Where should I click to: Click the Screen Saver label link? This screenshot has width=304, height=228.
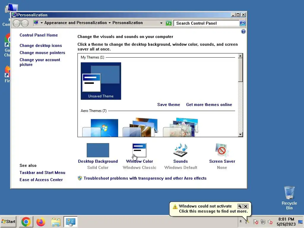222,161
